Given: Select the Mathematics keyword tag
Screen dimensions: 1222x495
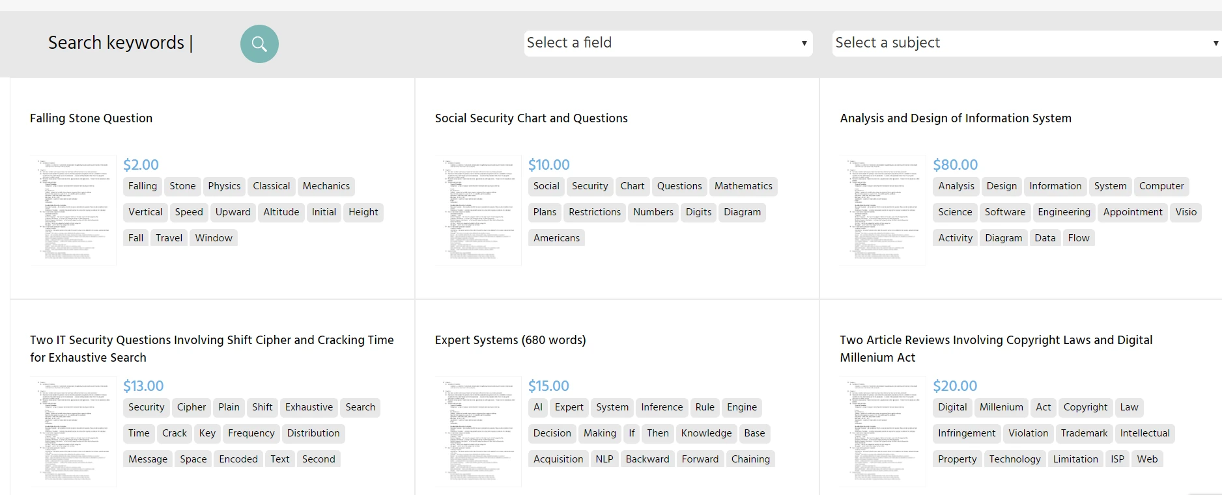Looking at the screenshot, I should tap(743, 186).
